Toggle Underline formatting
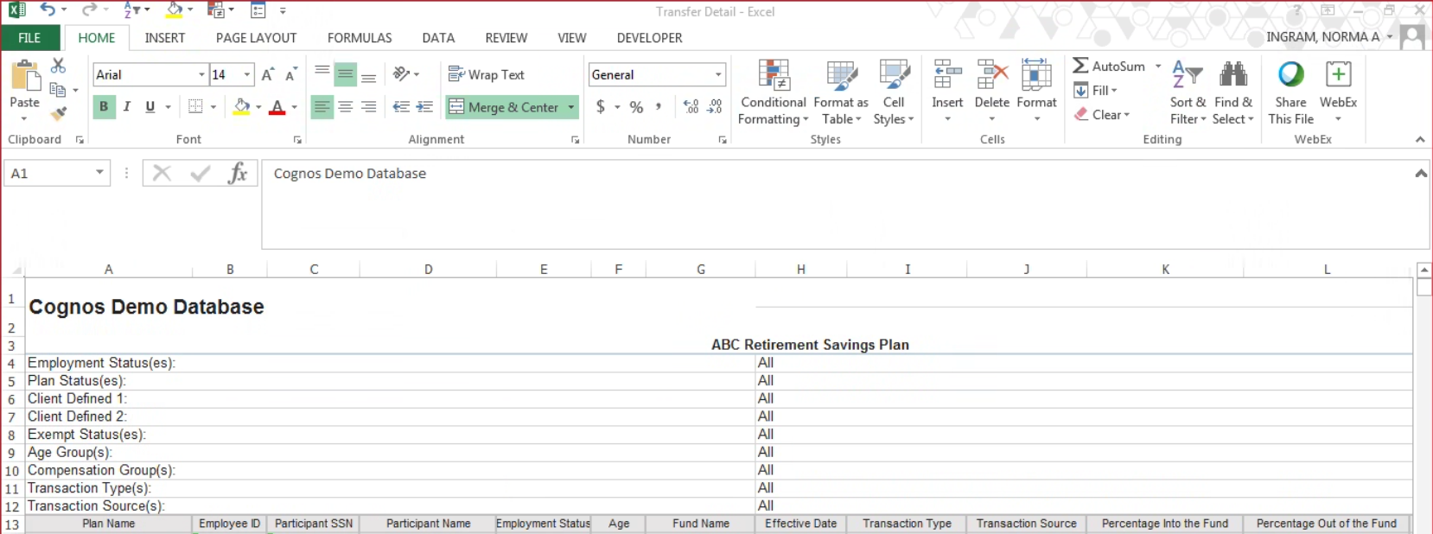Viewport: 1433px width, 534px height. click(x=150, y=107)
